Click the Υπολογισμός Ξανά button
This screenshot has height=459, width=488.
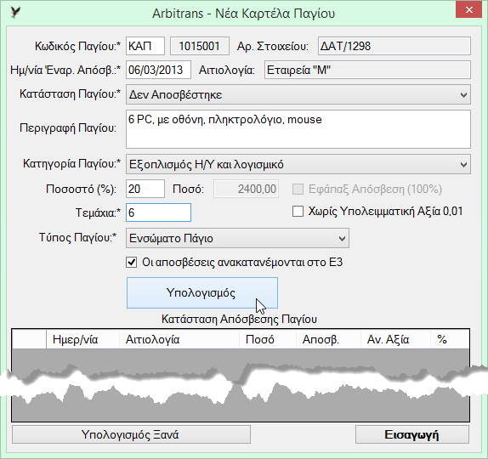[x=131, y=434]
